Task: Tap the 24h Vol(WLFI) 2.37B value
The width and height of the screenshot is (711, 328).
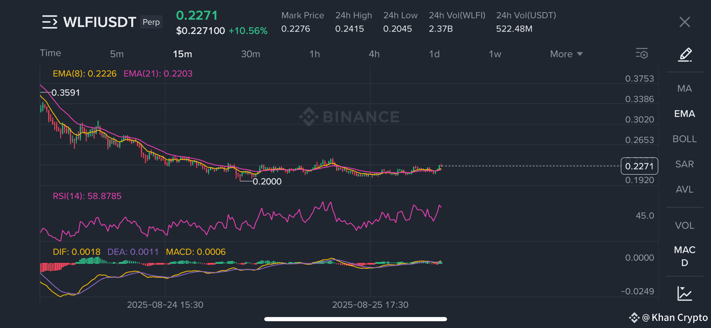Action: pos(441,29)
